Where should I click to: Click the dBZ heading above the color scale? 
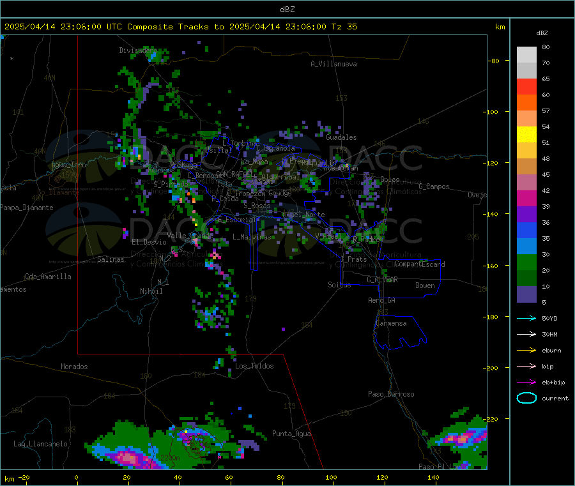pyautogui.click(x=542, y=33)
